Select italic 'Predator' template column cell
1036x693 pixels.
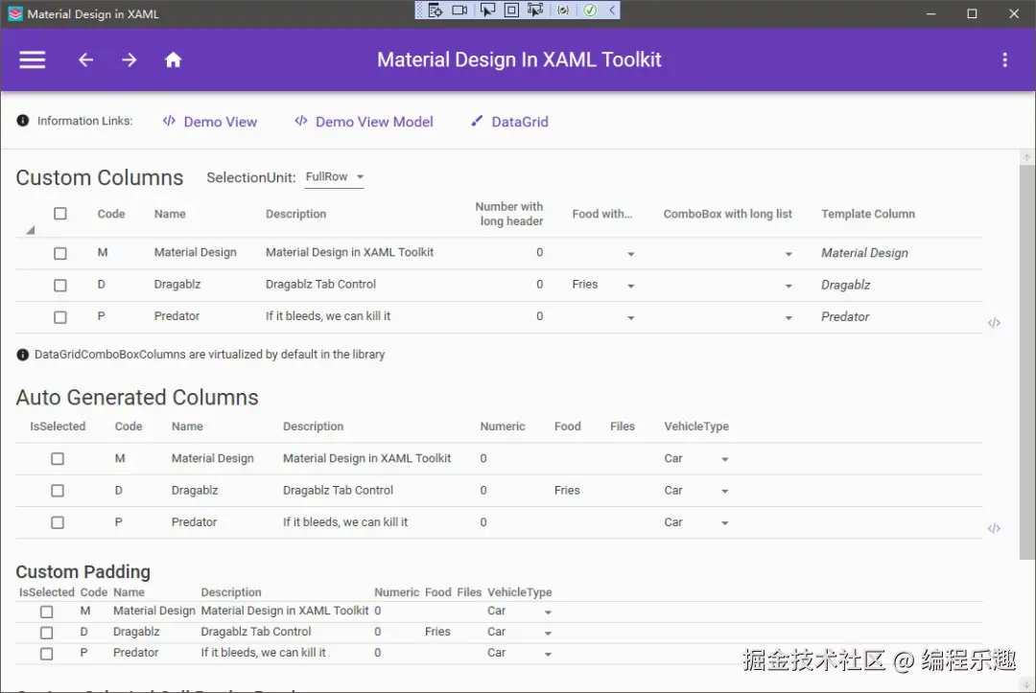(x=845, y=317)
